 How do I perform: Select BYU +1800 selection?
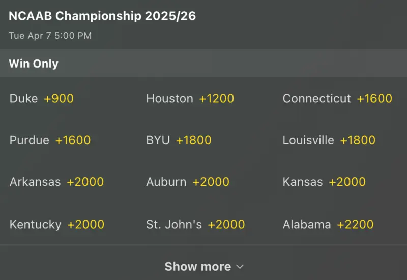coord(178,140)
